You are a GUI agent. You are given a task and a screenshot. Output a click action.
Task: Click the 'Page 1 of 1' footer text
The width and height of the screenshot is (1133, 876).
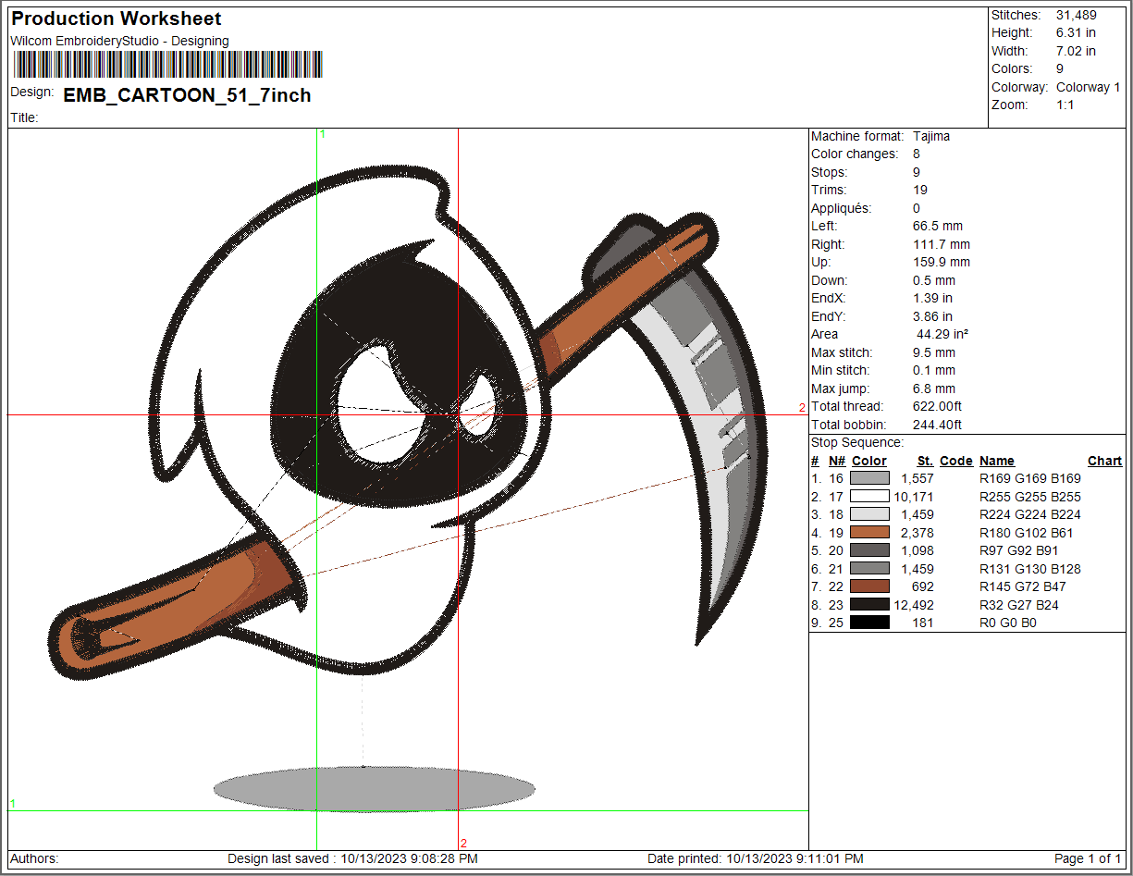[x=1088, y=858]
